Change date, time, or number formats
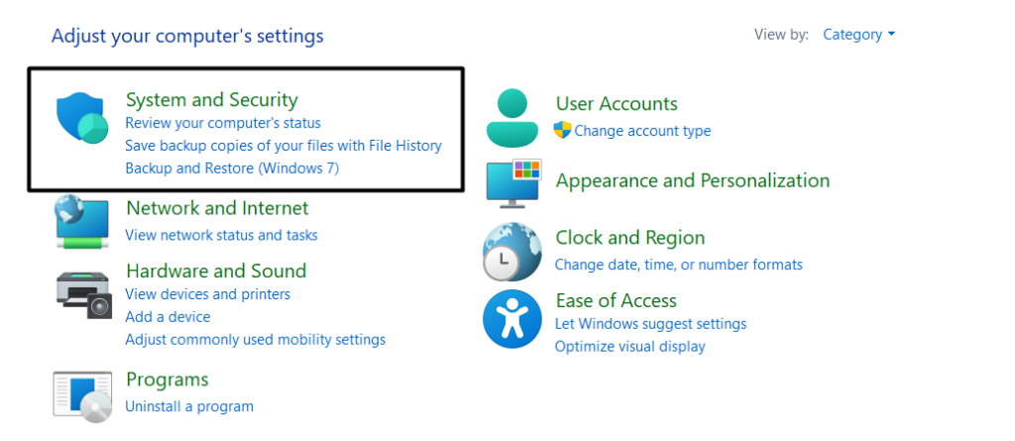 coord(679,265)
